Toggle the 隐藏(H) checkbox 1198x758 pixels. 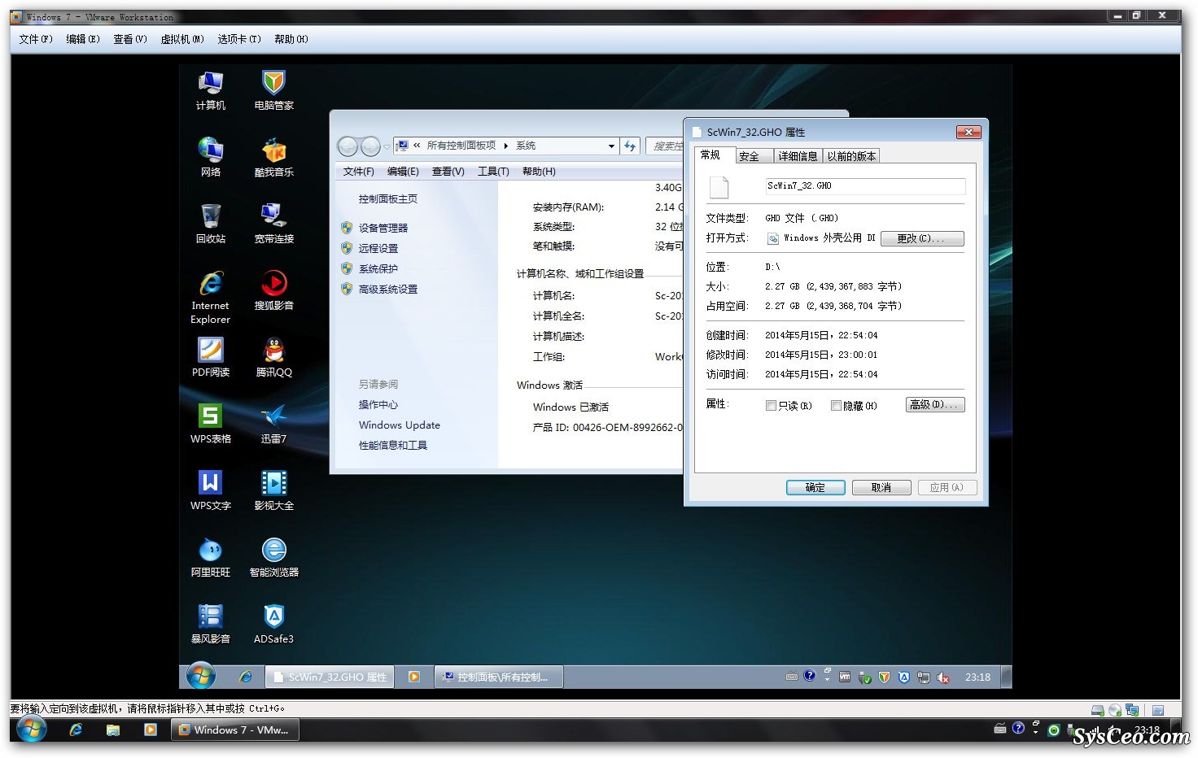pyautogui.click(x=836, y=406)
